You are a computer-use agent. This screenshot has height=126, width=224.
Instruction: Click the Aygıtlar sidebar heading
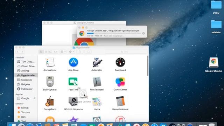click(19, 94)
